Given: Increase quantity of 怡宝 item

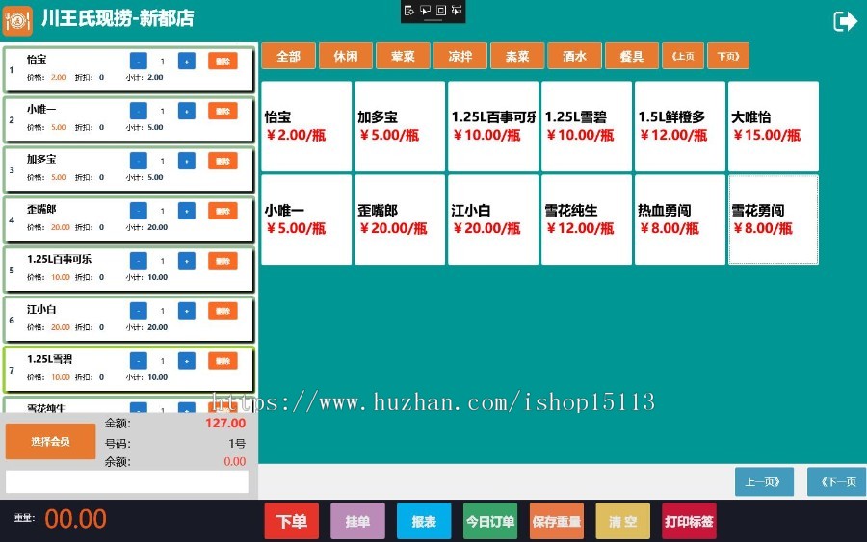Looking at the screenshot, I should pos(187,61).
